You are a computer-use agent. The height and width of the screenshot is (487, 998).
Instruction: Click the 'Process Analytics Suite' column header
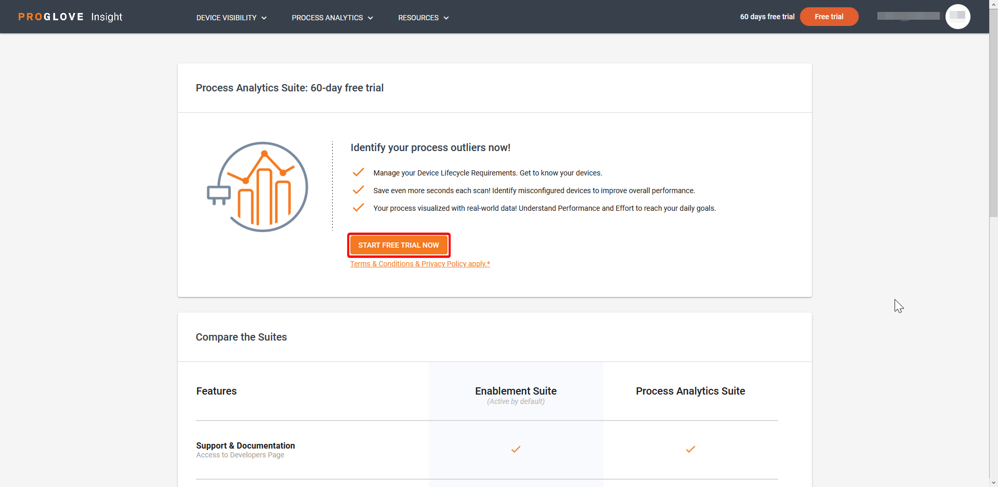pos(690,391)
